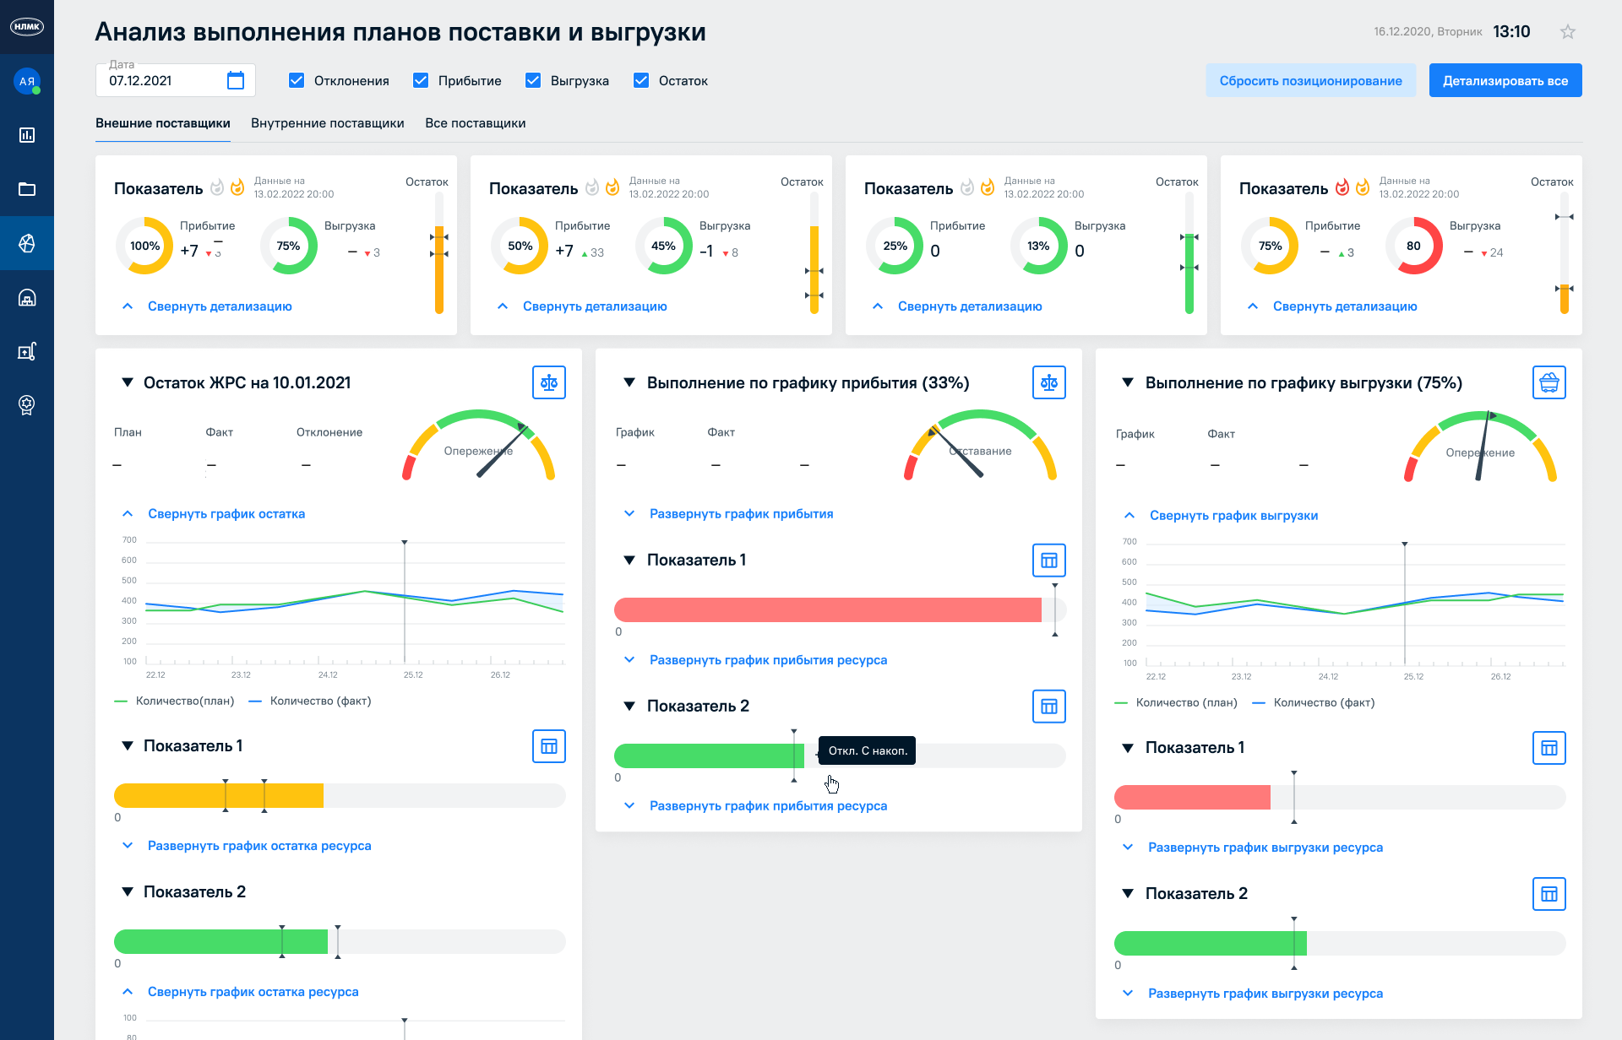Disable the Остаток checkbox
This screenshot has height=1040, width=1622.
tap(641, 80)
